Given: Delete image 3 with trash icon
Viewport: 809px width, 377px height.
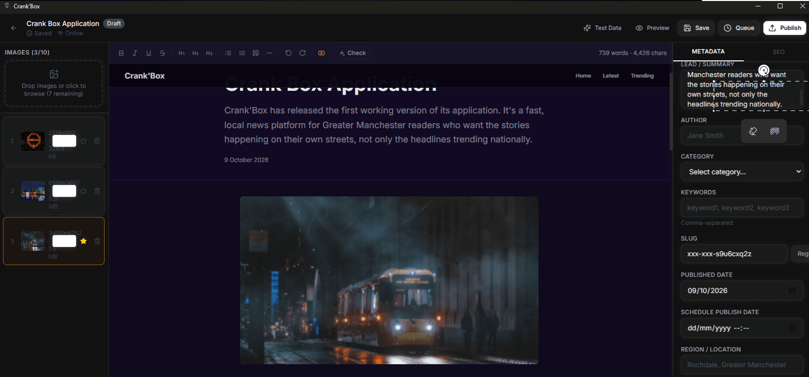Looking at the screenshot, I should 97,241.
